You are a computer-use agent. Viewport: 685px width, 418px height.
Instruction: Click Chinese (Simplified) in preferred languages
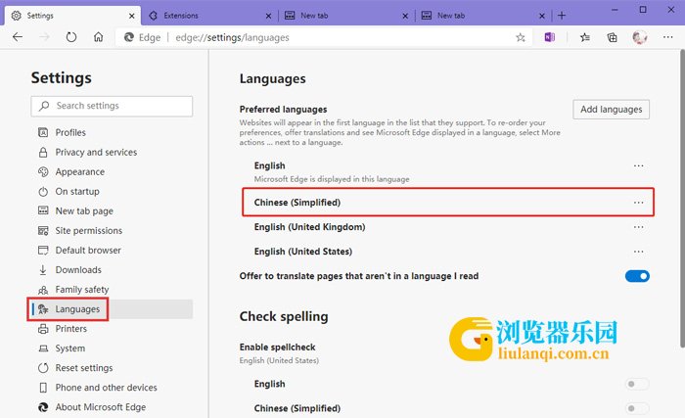297,203
